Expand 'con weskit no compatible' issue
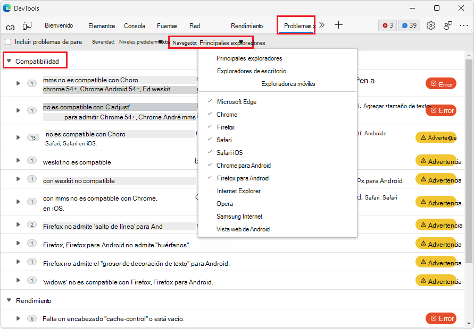Image resolution: width=474 pixels, height=329 pixels. point(18,179)
